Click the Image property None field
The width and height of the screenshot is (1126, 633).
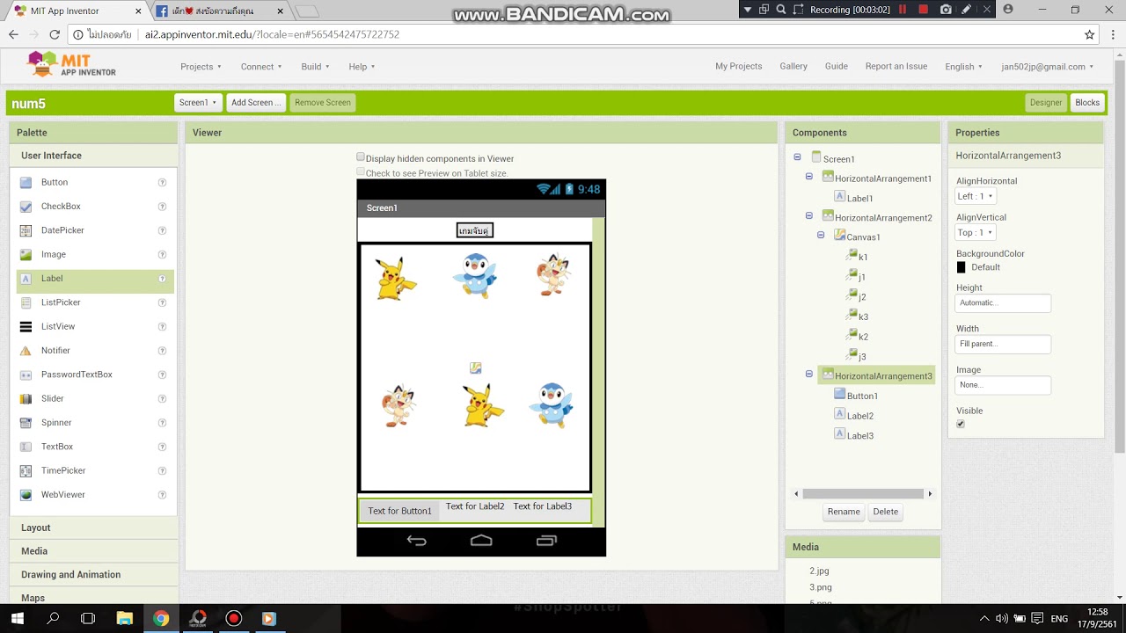(x=1003, y=385)
